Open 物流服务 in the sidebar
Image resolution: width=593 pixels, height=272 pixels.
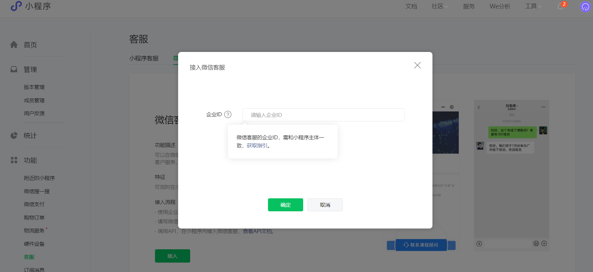(x=34, y=230)
